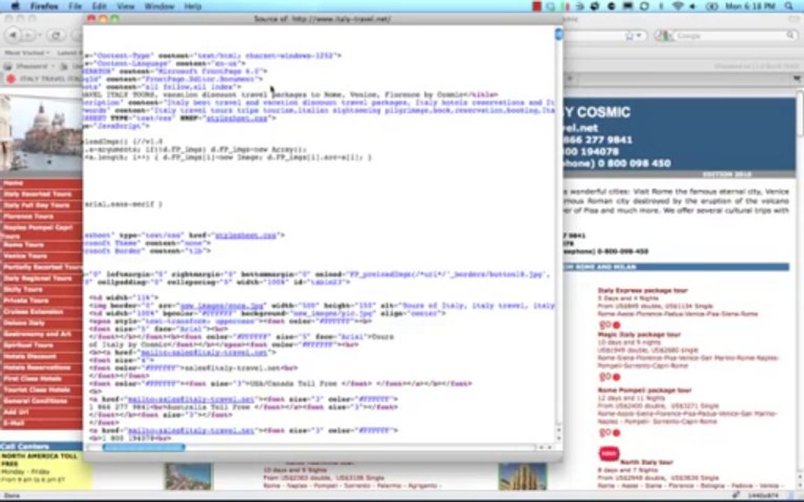Click go icon under Rome Pompeii tour
This screenshot has width=804, height=502.
click(609, 433)
